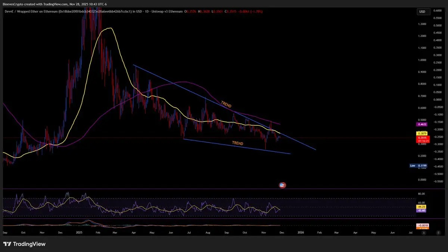The width and height of the screenshot is (448, 252).
Task: Click the Sep label at time axis start
Action: pyautogui.click(x=5, y=232)
